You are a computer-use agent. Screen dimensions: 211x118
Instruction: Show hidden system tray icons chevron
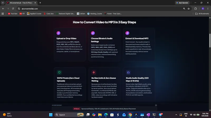(x=176, y=115)
